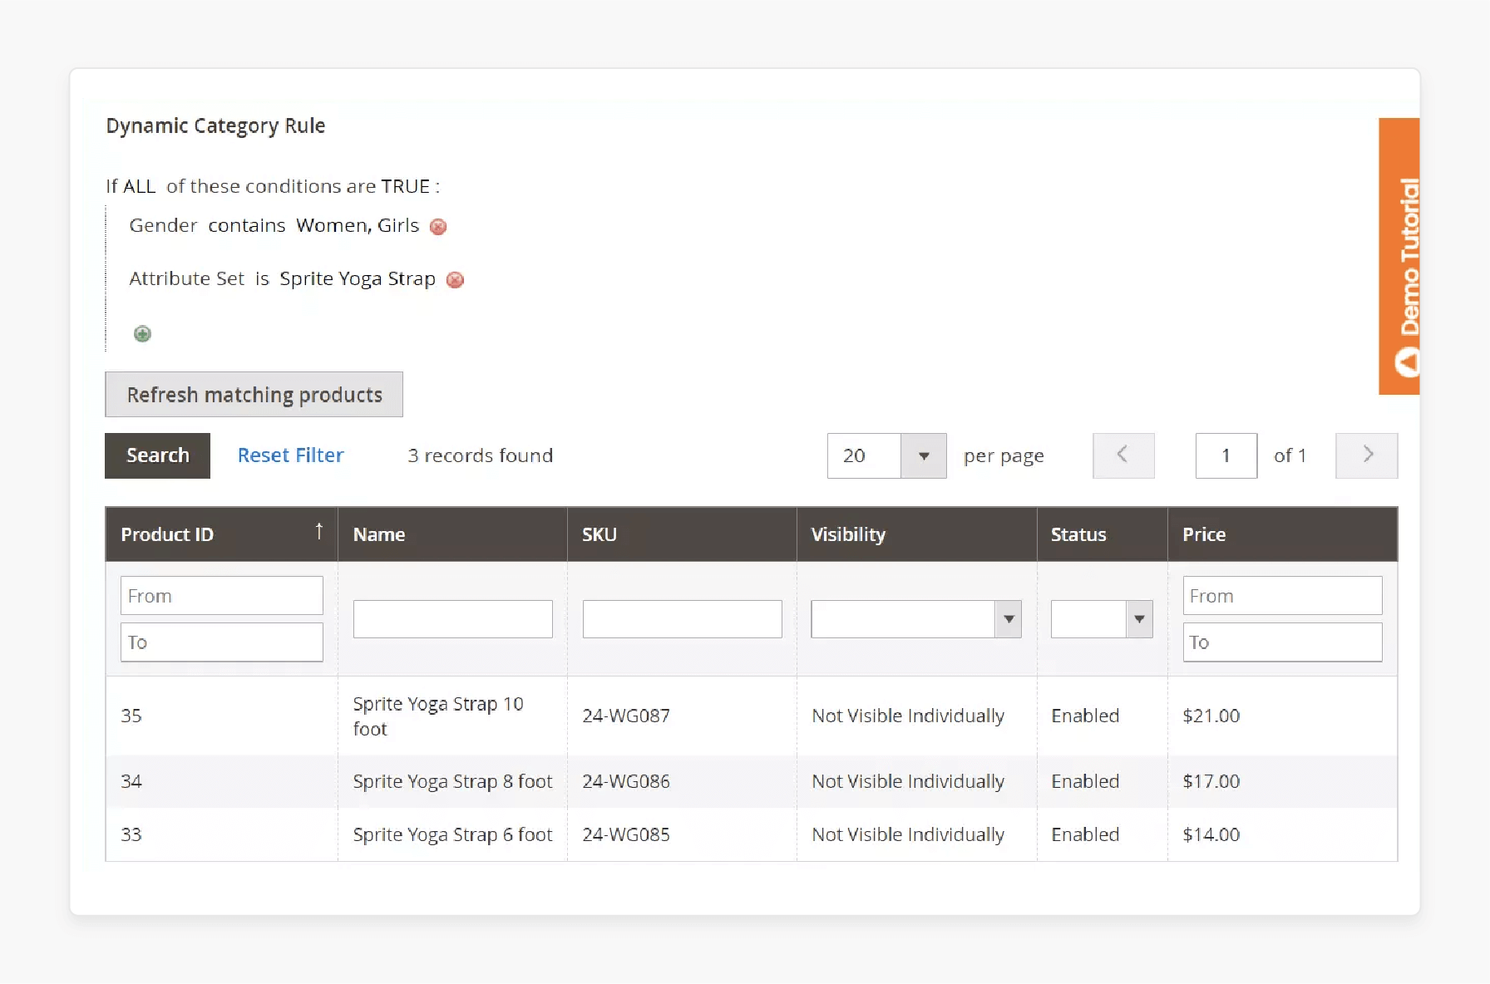The height and width of the screenshot is (984, 1490).
Task: Toggle Product ID sort direction
Action: (318, 532)
